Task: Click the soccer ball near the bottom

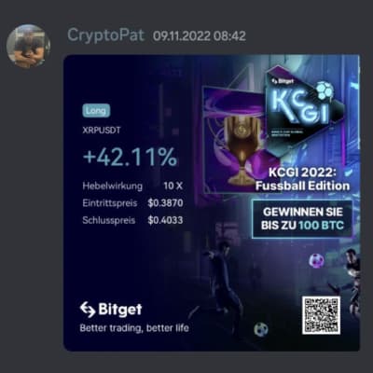Action: (x=261, y=329)
